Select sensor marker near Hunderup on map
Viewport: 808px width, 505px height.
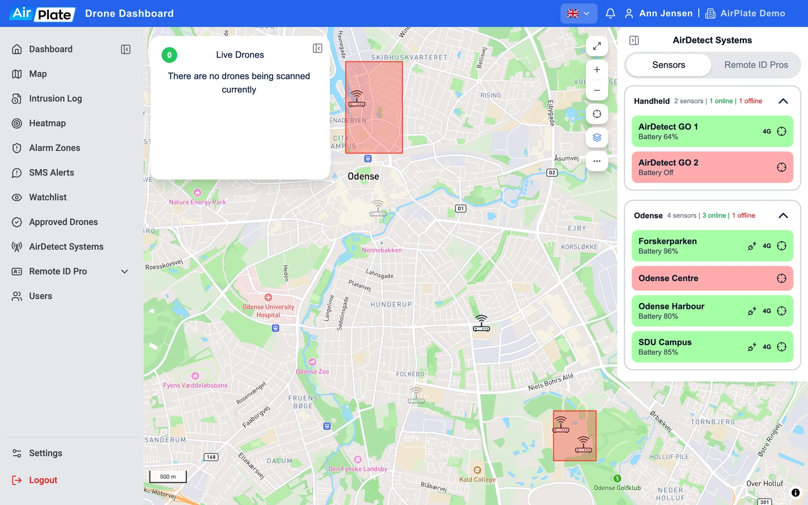pyautogui.click(x=481, y=323)
